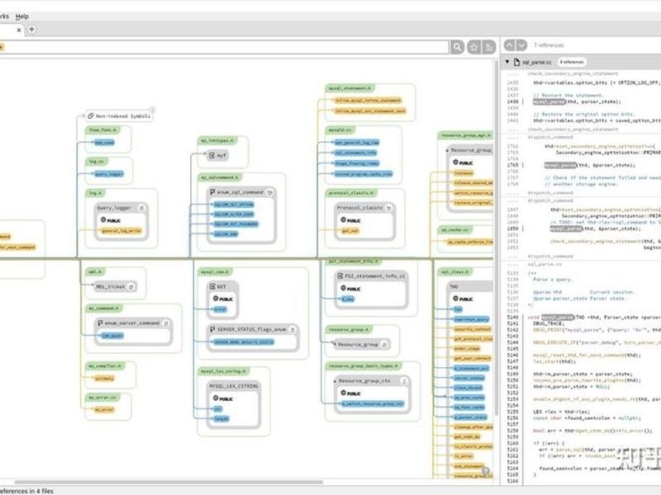661x495 pixels.
Task: Expand the MDL_ticket node
Action: pos(131,286)
